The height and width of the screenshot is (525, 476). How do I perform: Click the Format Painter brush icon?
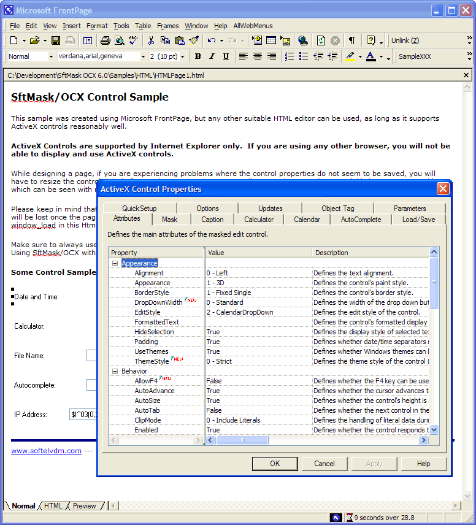pyautogui.click(x=194, y=40)
